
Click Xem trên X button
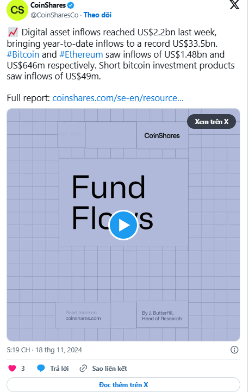[211, 122]
